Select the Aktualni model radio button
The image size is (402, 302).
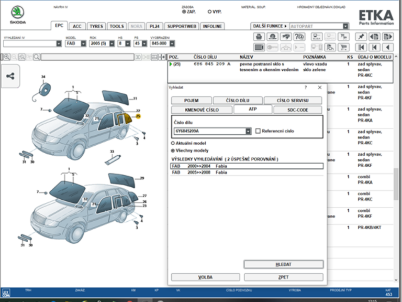pos(173,143)
